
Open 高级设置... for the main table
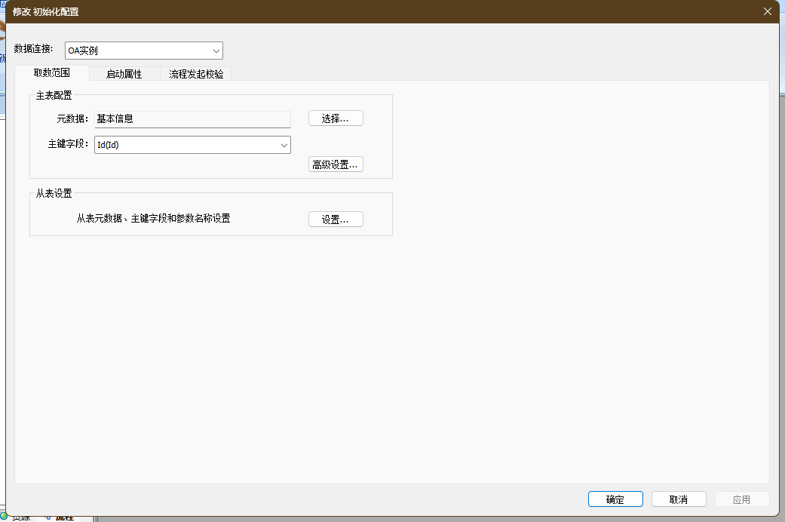point(336,164)
